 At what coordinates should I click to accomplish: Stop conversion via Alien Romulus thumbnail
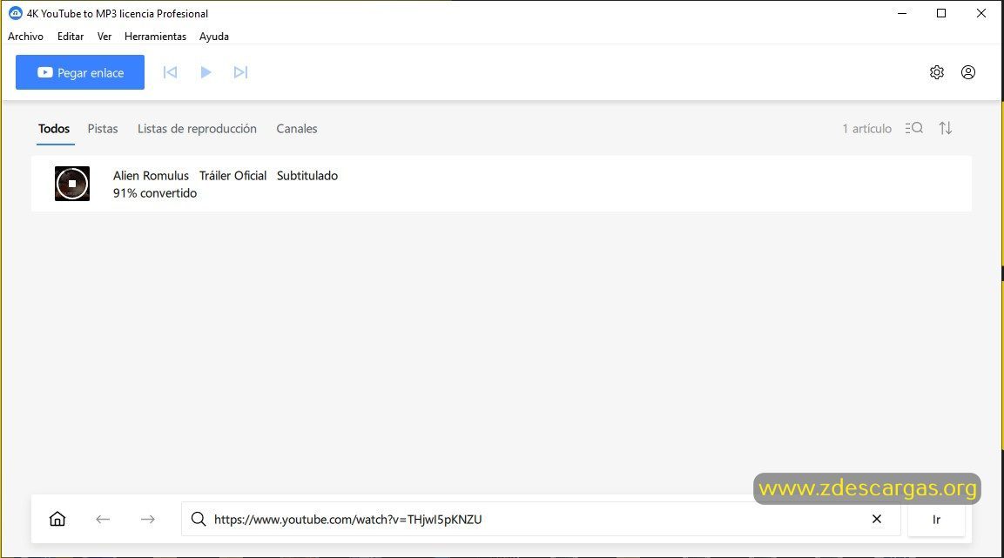tap(72, 184)
